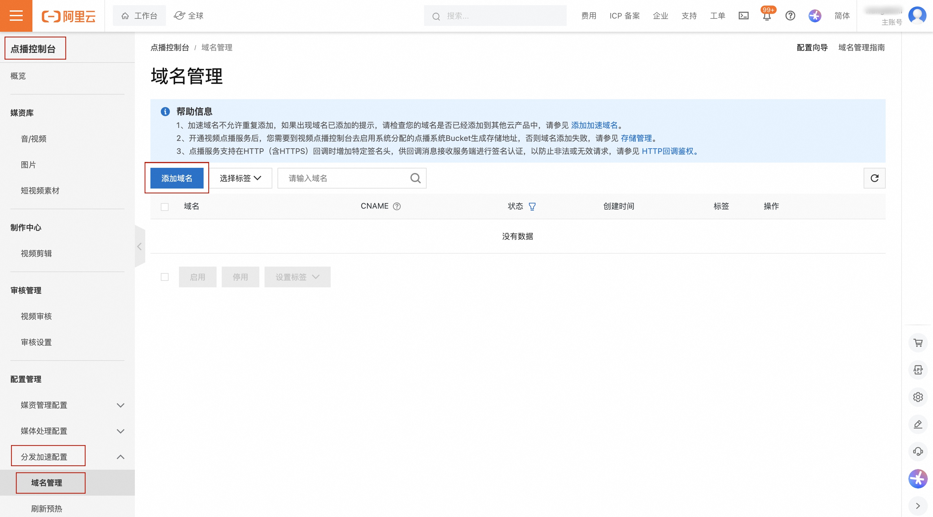This screenshot has width=933, height=517.
Task: Open the 配置向导 link
Action: tap(812, 47)
